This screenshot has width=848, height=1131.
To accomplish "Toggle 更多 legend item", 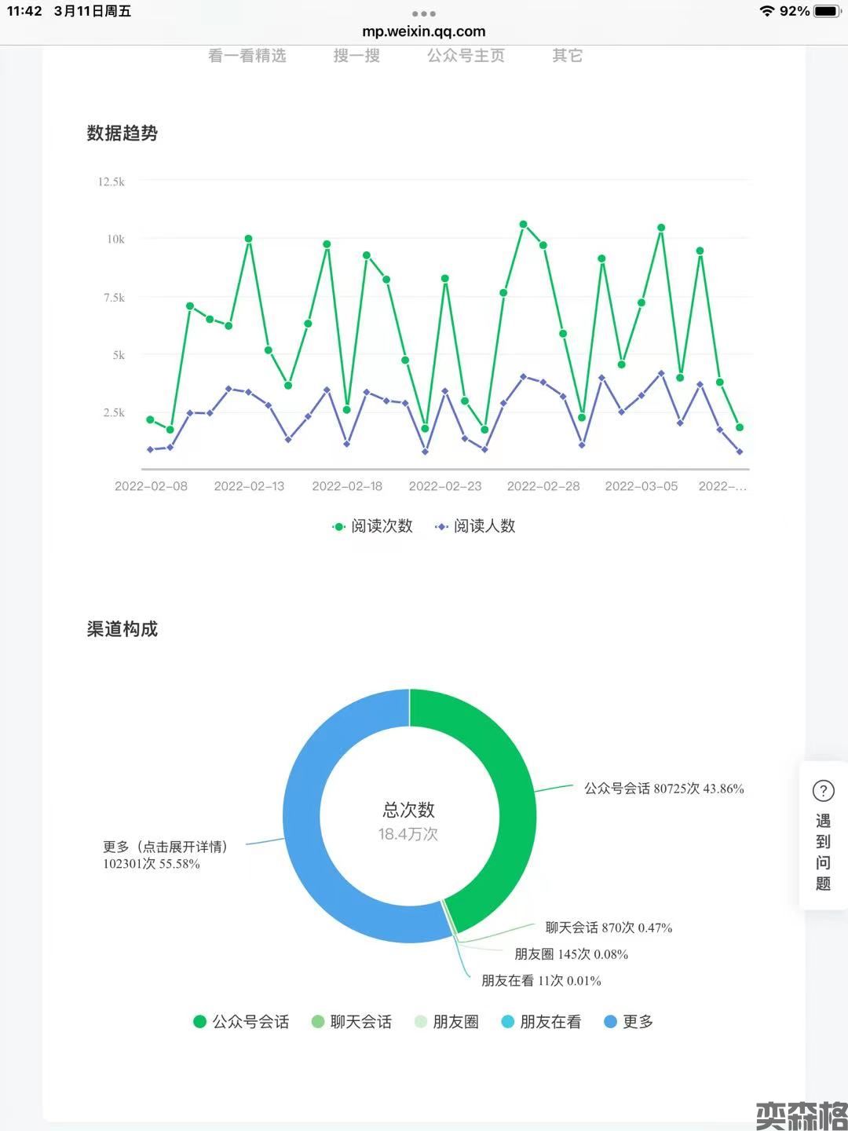I will [629, 1022].
